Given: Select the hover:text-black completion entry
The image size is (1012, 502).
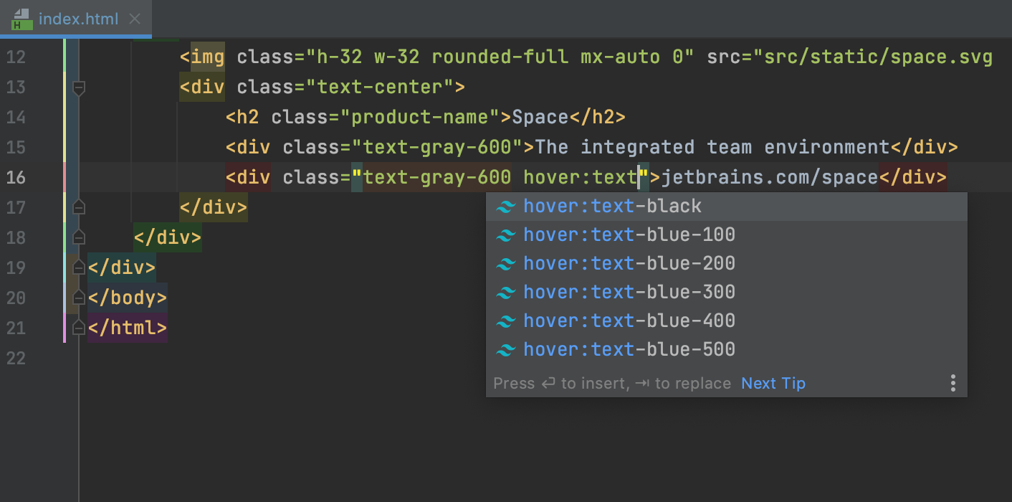Looking at the screenshot, I should (613, 206).
